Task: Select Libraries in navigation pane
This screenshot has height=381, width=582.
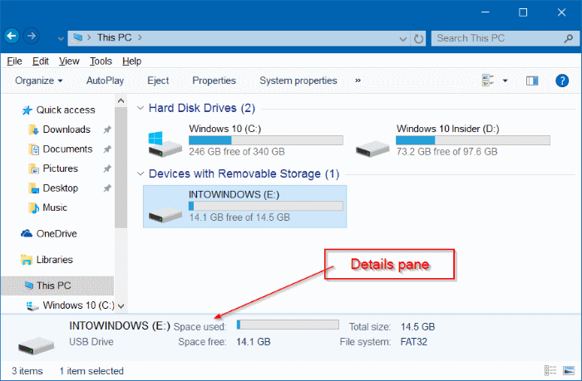Action: [47, 260]
